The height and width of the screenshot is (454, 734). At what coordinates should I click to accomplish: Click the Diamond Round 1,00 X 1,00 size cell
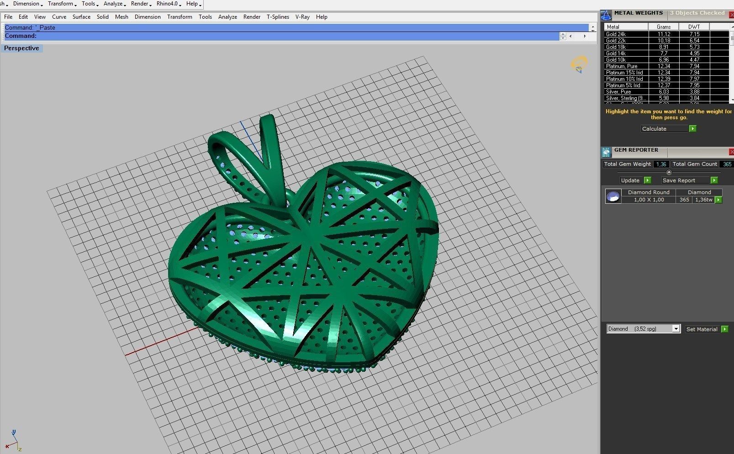tap(649, 200)
